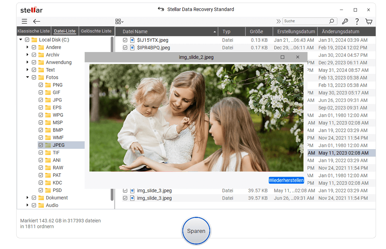386x249 pixels.
Task: Expand the Andere folder
Action: coord(28,47)
